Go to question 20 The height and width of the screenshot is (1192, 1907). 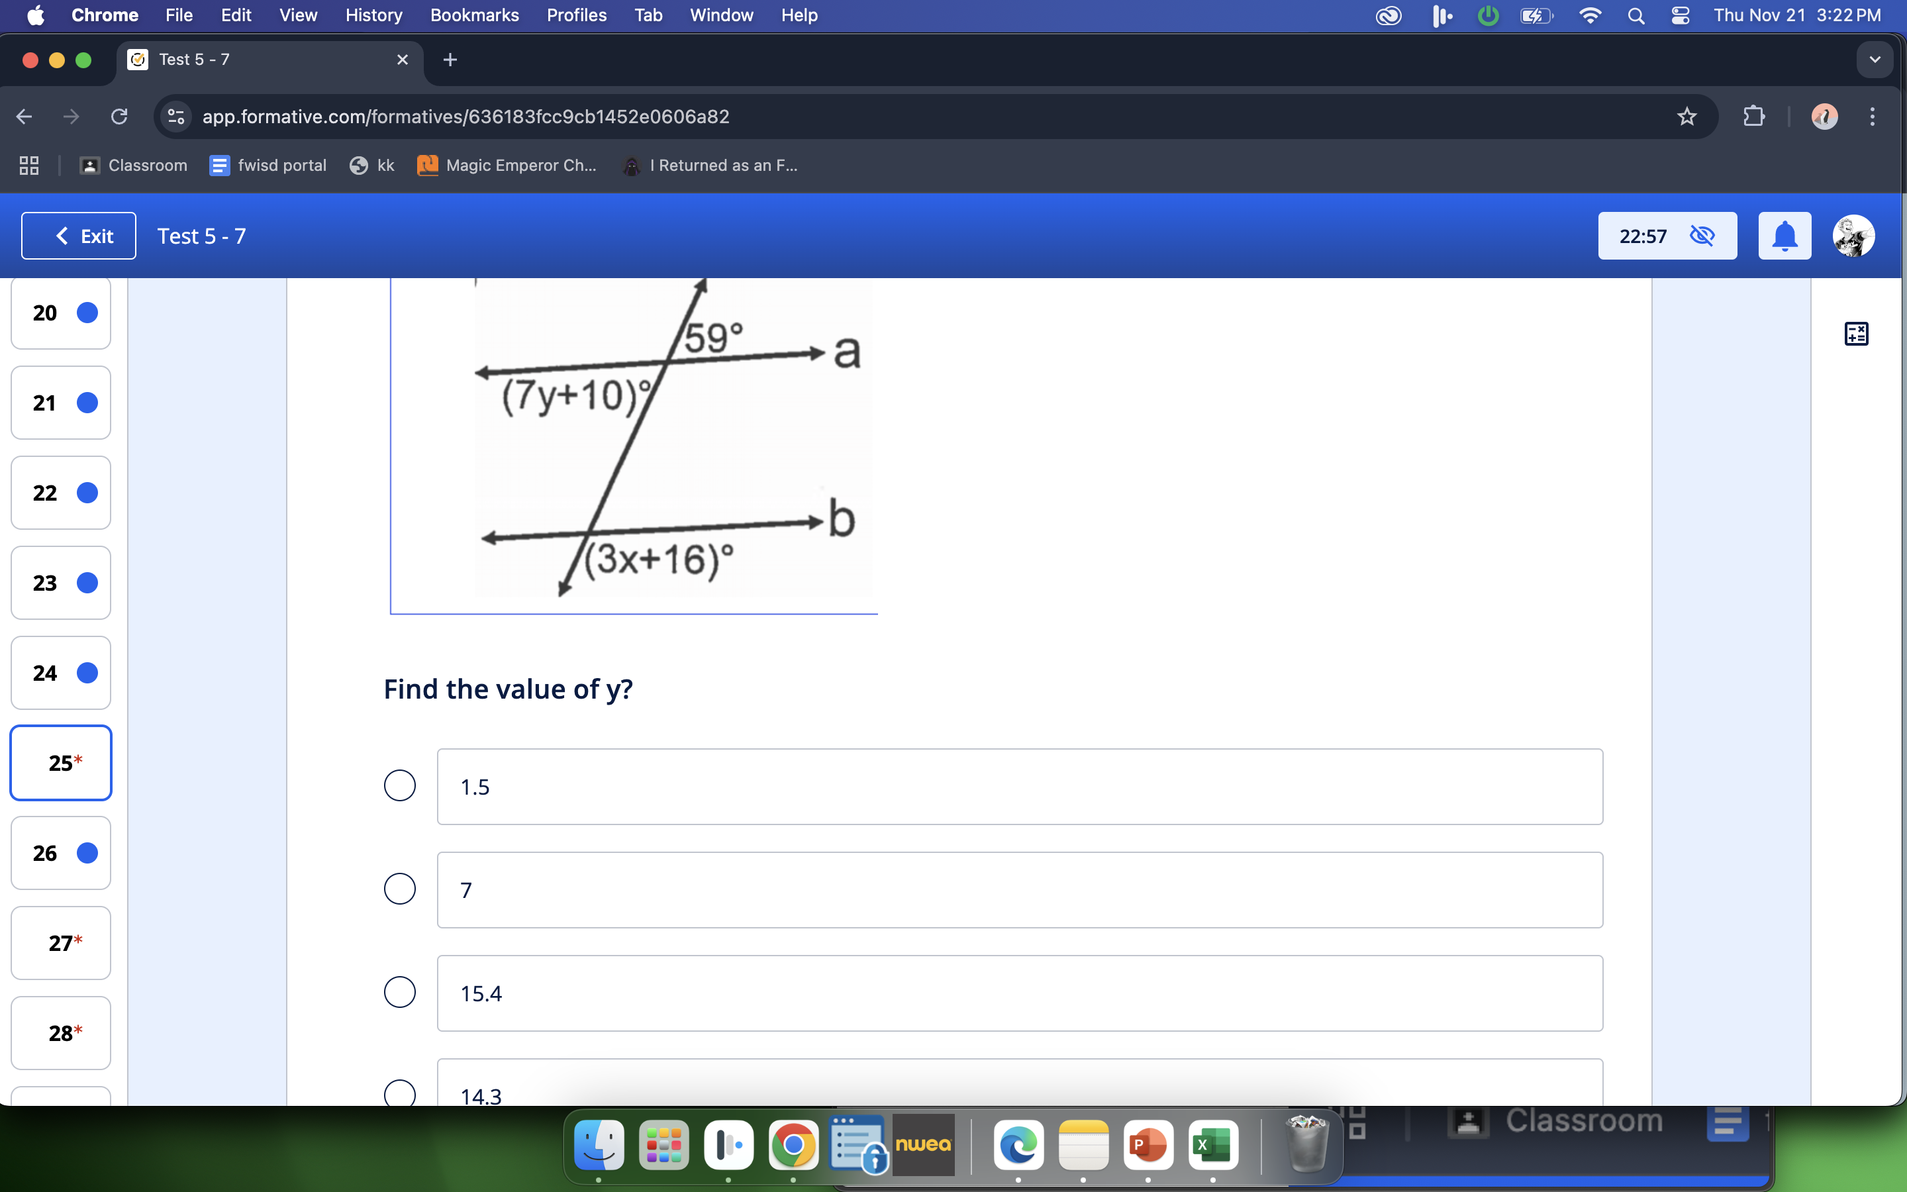pos(61,313)
